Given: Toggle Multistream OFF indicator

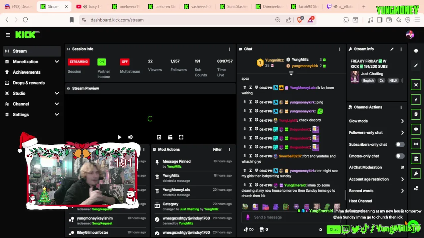Looking at the screenshot, I should (x=125, y=62).
